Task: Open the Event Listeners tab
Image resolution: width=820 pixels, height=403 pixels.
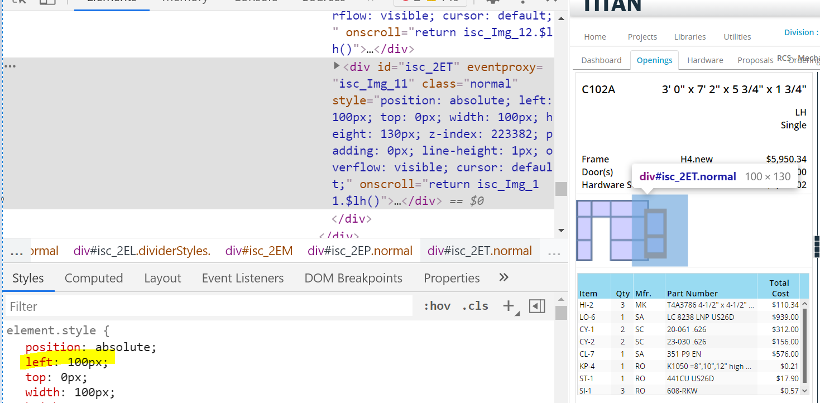Action: (242, 278)
